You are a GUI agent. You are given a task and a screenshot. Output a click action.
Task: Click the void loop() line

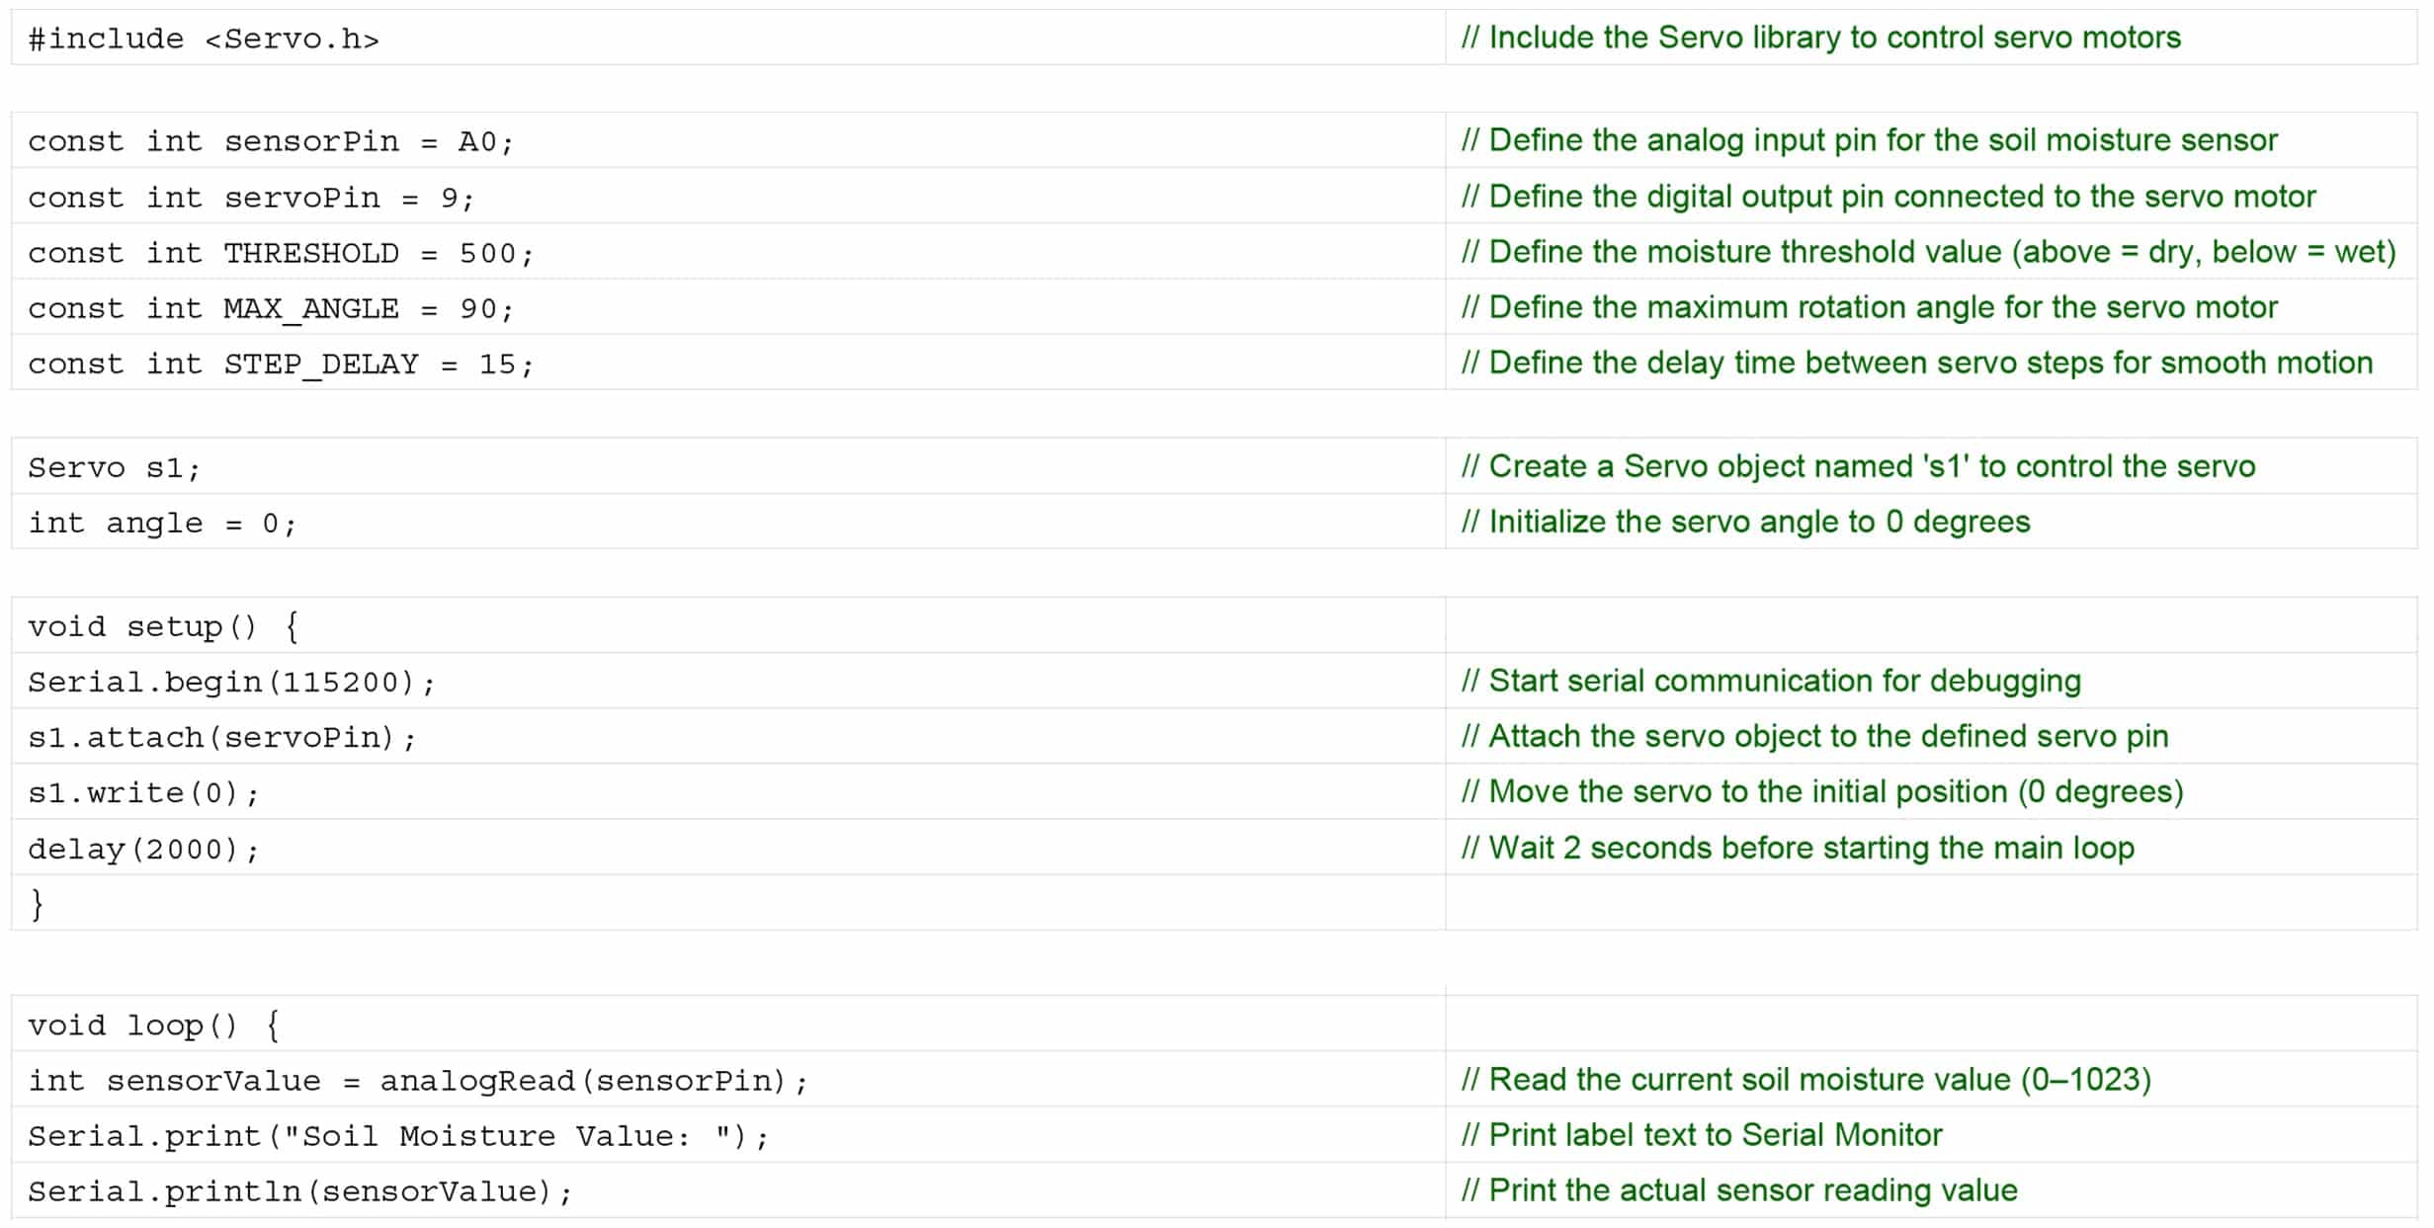154,1025
